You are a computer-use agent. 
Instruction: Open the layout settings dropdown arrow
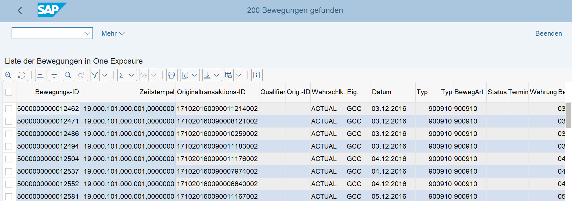pos(239,75)
